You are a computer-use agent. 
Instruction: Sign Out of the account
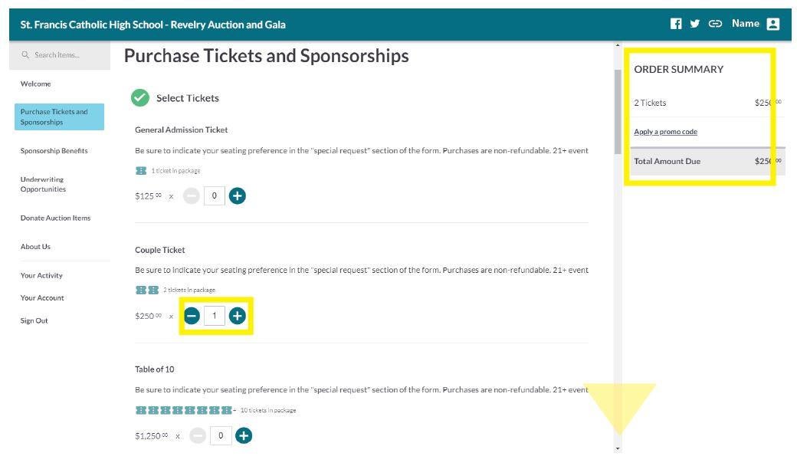[34, 321]
